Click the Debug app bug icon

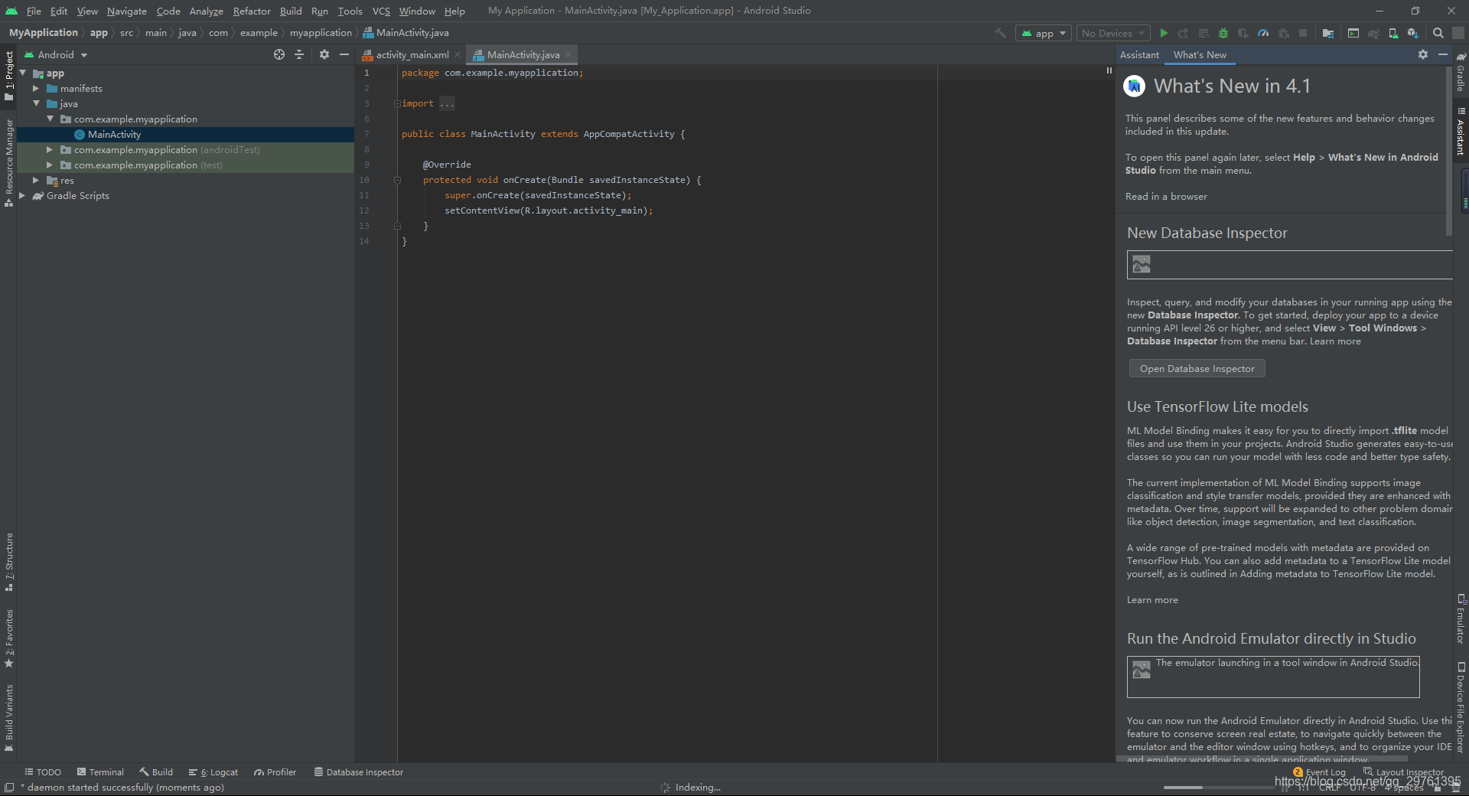pyautogui.click(x=1223, y=33)
